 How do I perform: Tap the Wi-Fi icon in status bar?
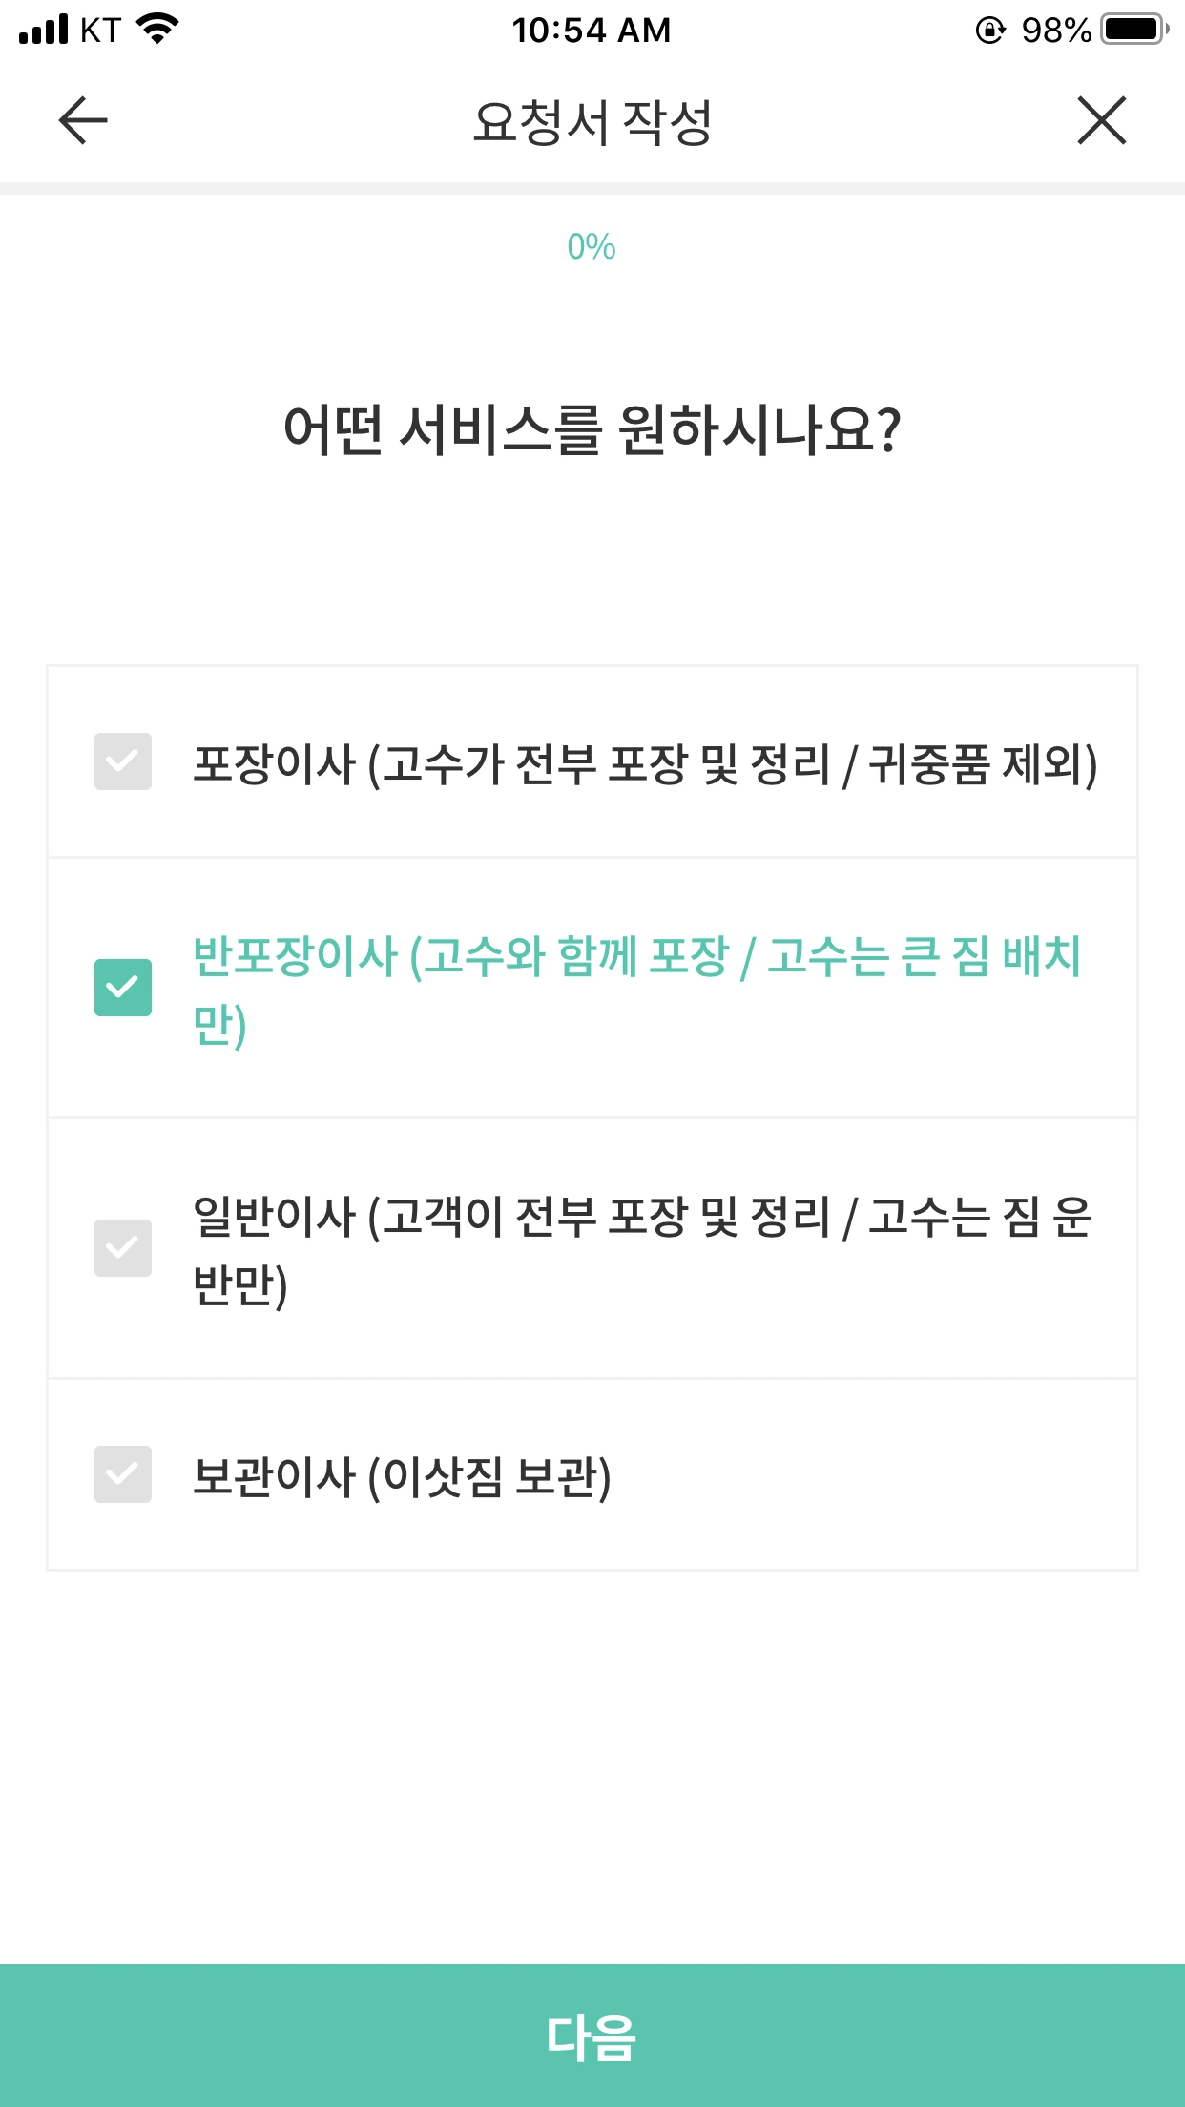point(158,29)
